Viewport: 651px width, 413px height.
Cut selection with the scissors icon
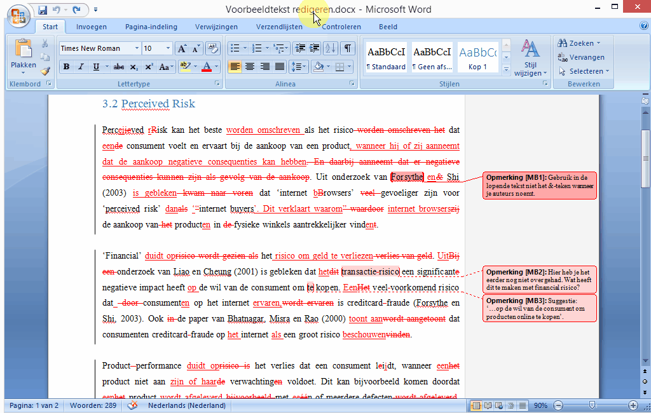pyautogui.click(x=45, y=43)
